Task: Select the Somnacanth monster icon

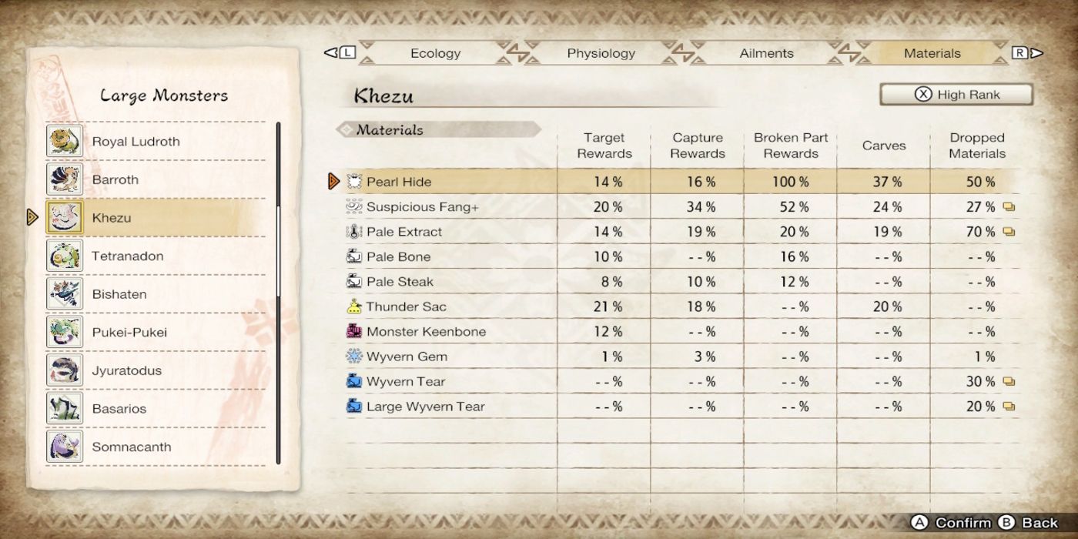Action: [x=65, y=447]
